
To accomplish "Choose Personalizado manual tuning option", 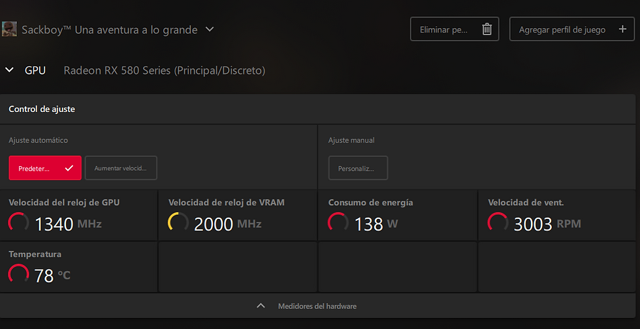I will point(358,168).
